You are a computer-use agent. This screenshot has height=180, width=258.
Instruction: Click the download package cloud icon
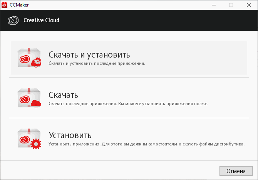point(29,98)
